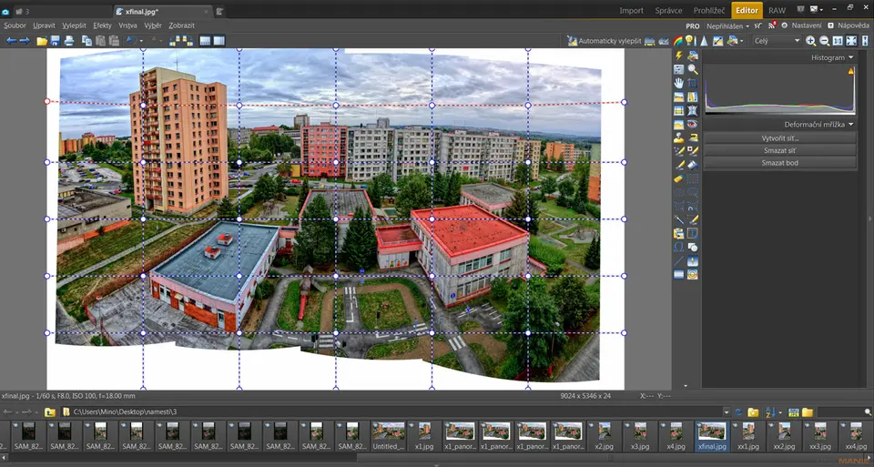
Task: Select the magnifier Zoom tool
Action: point(693,69)
